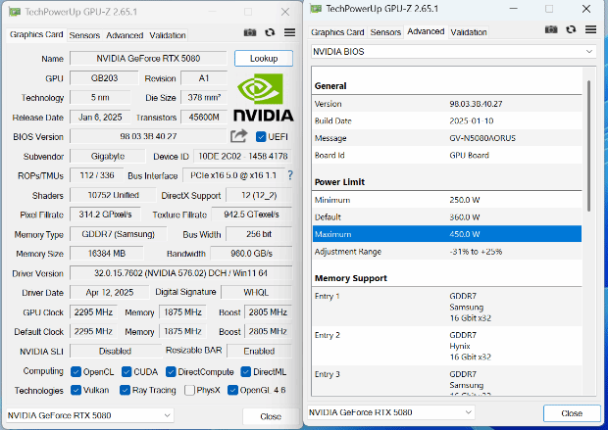Select the Maximum power limit row
This screenshot has height=430, width=608.
(x=447, y=234)
